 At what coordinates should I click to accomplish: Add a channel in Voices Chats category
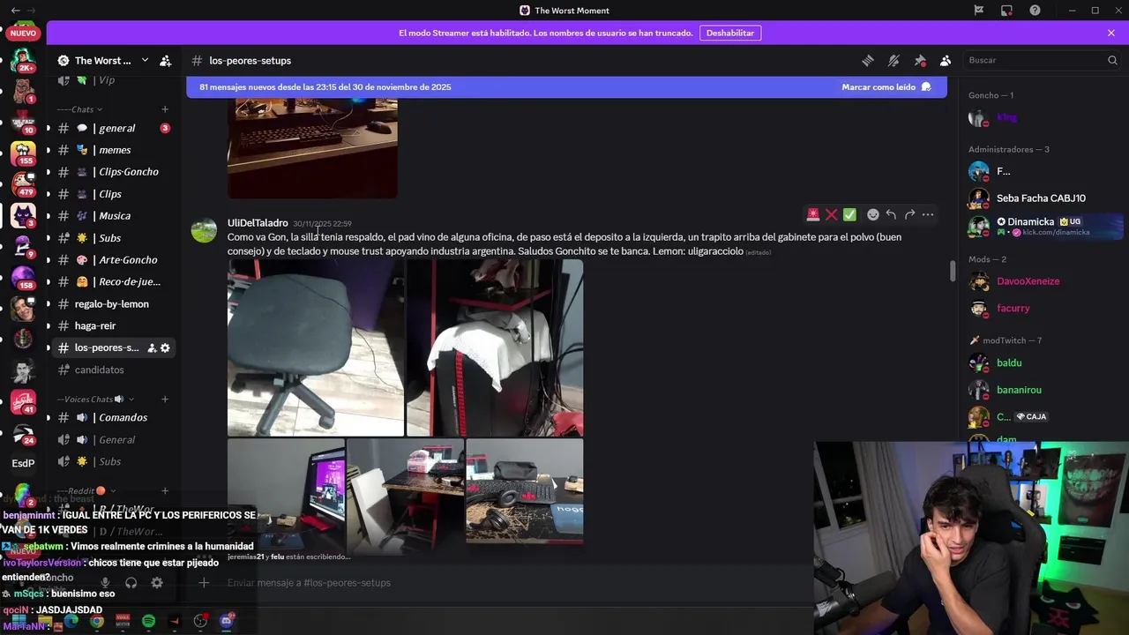[x=165, y=400]
